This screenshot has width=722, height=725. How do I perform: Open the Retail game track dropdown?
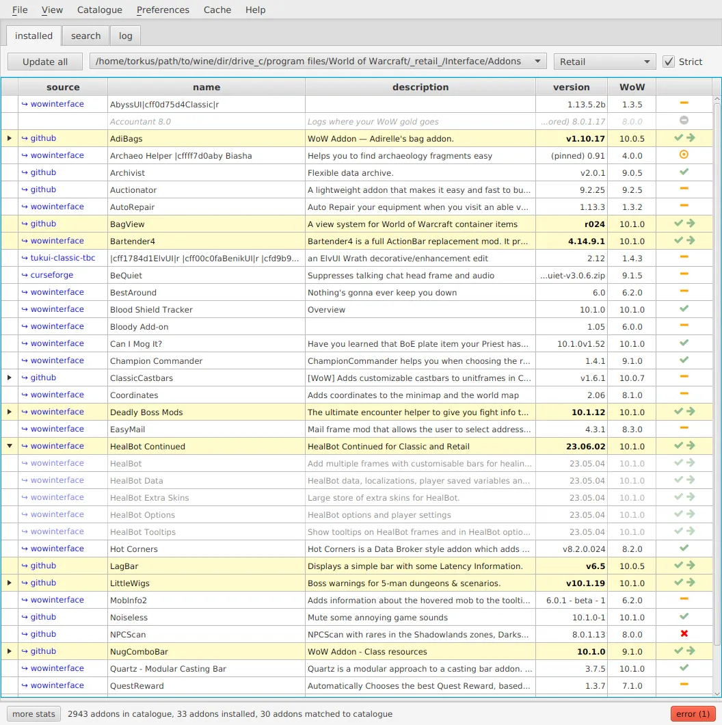coord(604,62)
